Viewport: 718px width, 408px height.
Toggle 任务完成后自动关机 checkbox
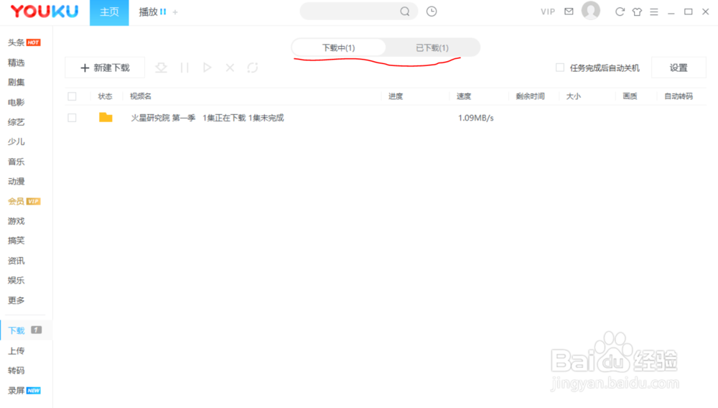(559, 68)
